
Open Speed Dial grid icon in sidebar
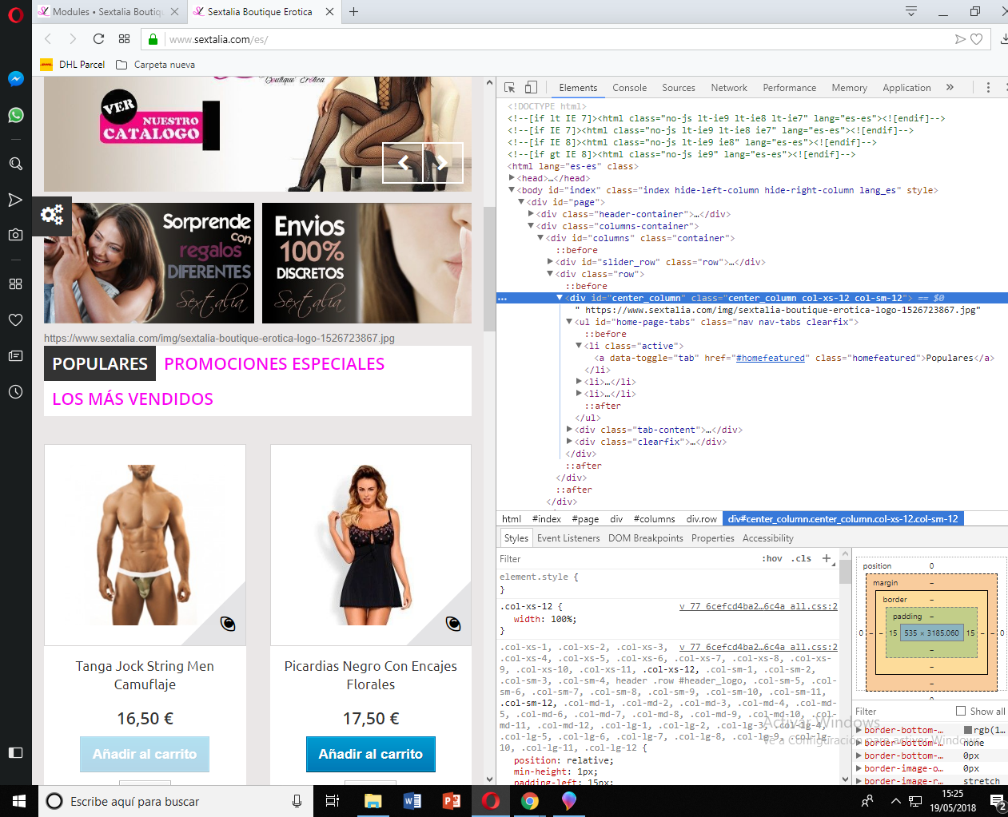point(15,284)
